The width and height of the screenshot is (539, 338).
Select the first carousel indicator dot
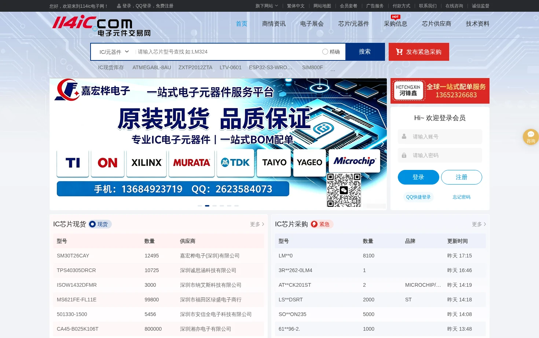coord(200,206)
